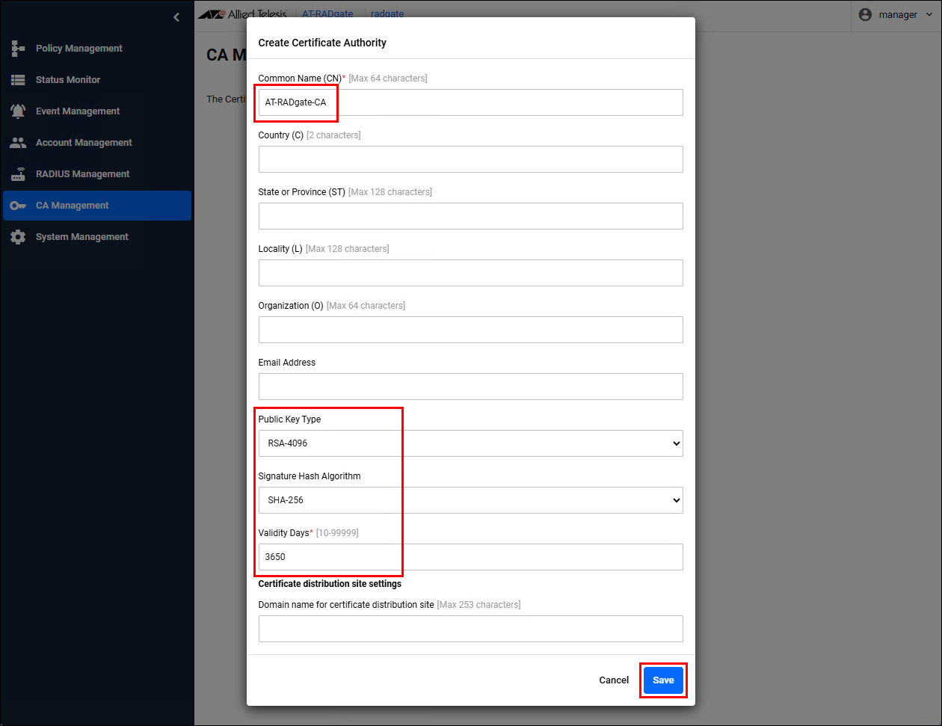Click the radgate header link
Screen dimensions: 942x726
tap(387, 13)
